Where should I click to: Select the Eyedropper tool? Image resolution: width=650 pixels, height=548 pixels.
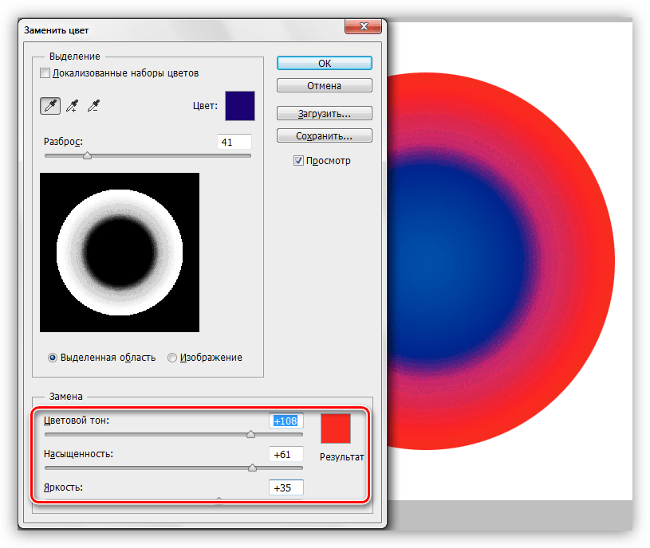pos(50,106)
